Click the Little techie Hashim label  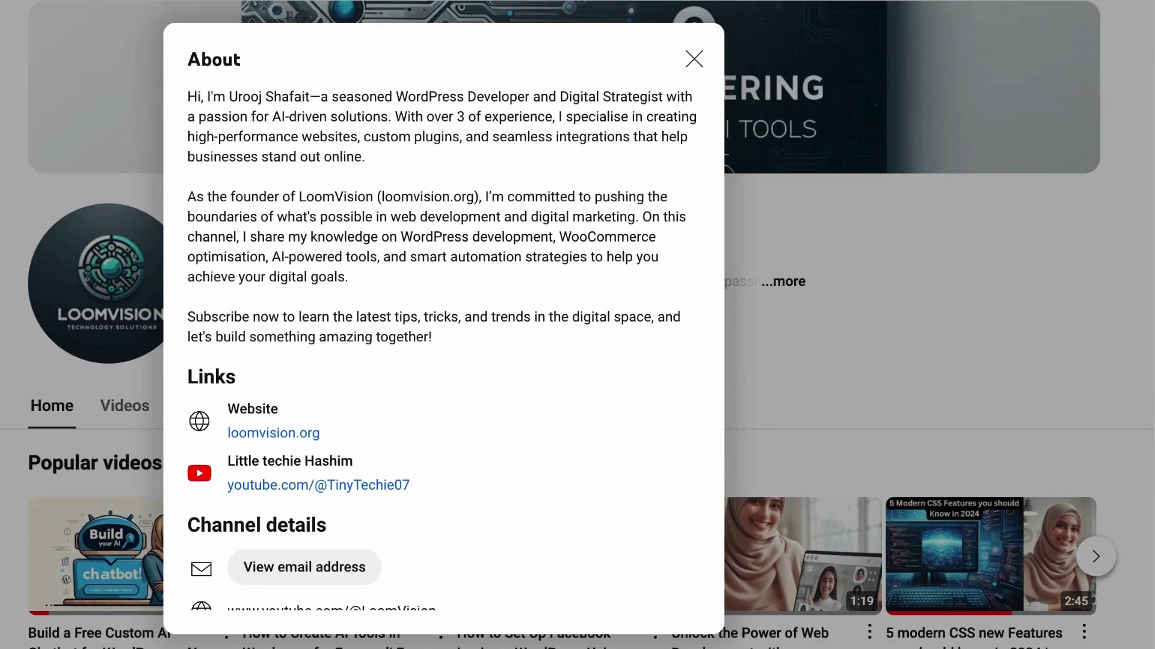click(290, 461)
